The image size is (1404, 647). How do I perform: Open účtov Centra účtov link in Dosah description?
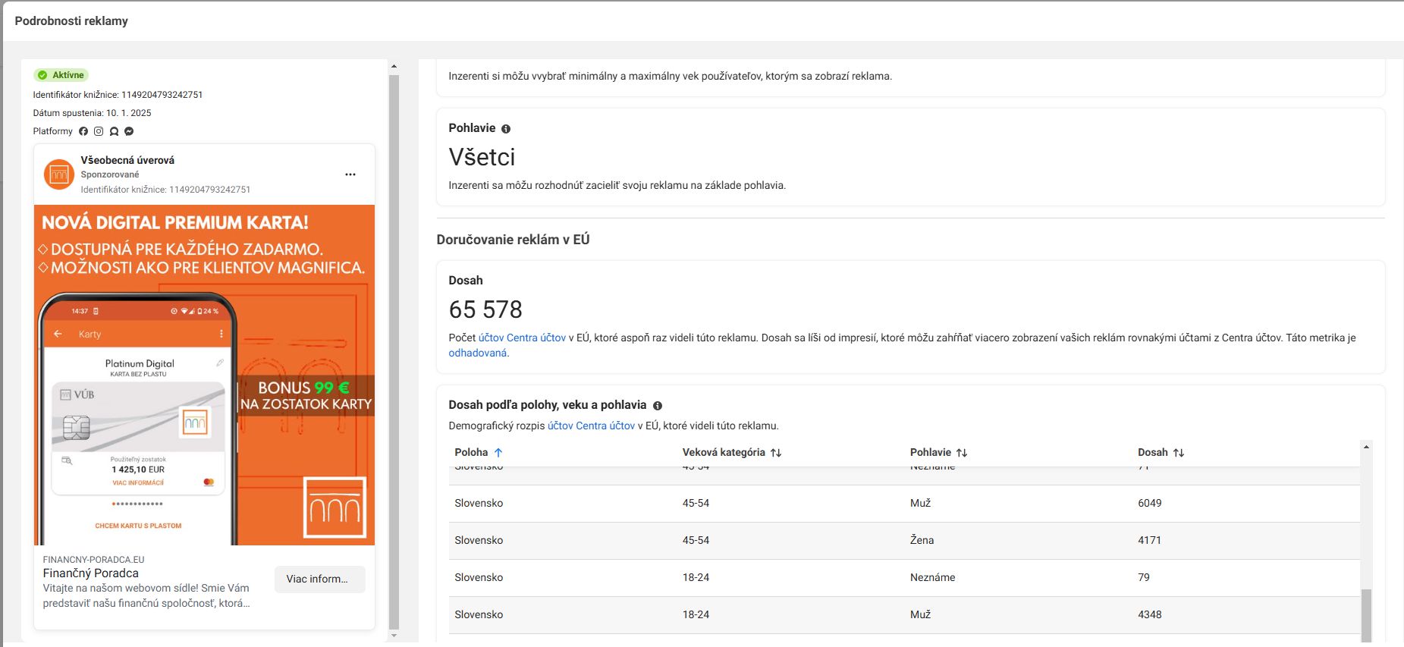click(522, 338)
